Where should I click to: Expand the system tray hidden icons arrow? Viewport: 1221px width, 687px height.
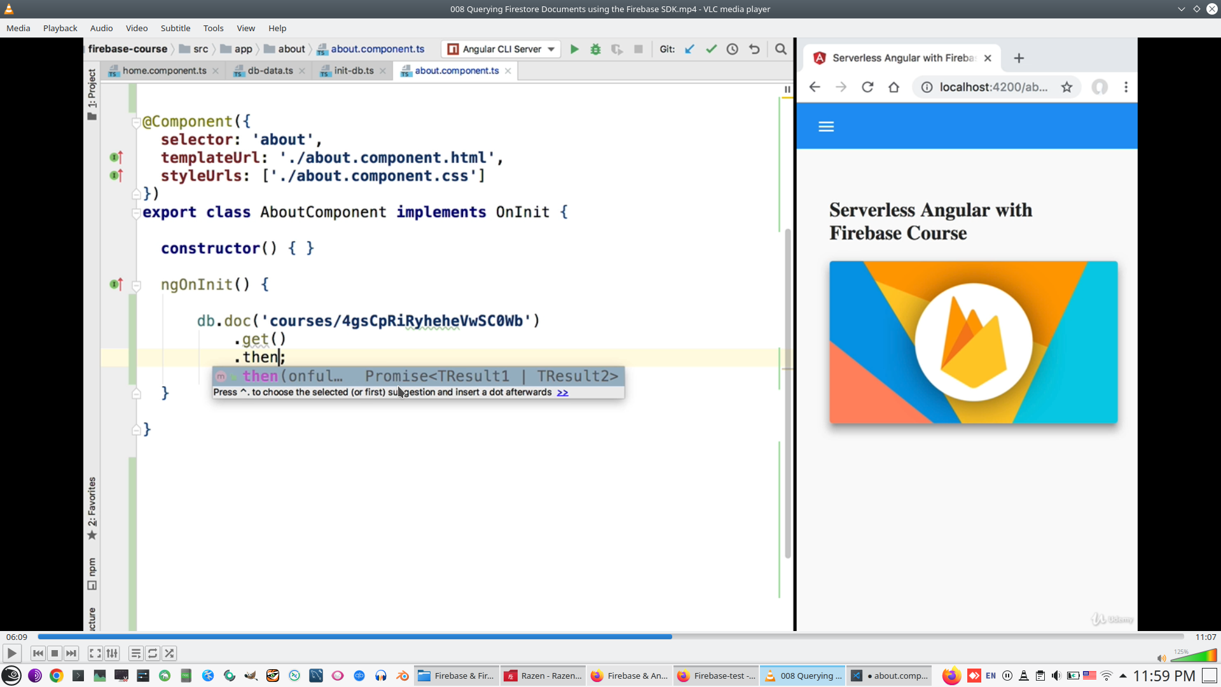coord(1123,676)
